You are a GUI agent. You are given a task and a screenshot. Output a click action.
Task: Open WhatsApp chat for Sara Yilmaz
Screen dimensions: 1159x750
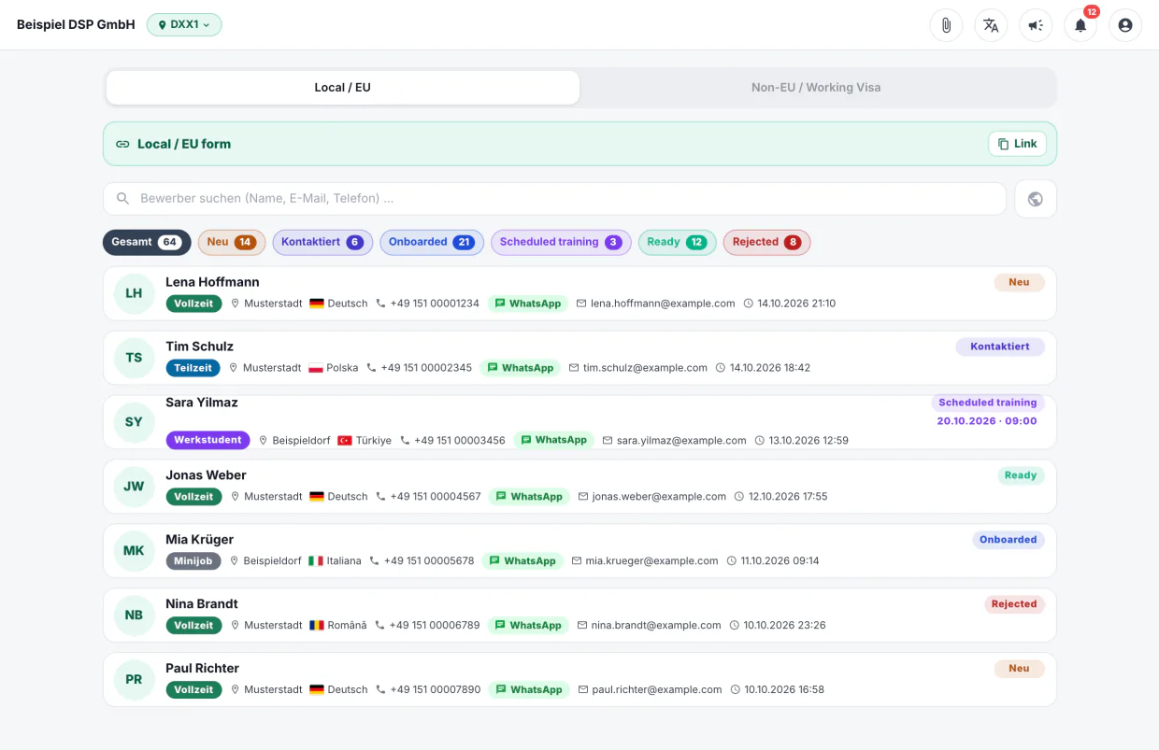pos(554,440)
